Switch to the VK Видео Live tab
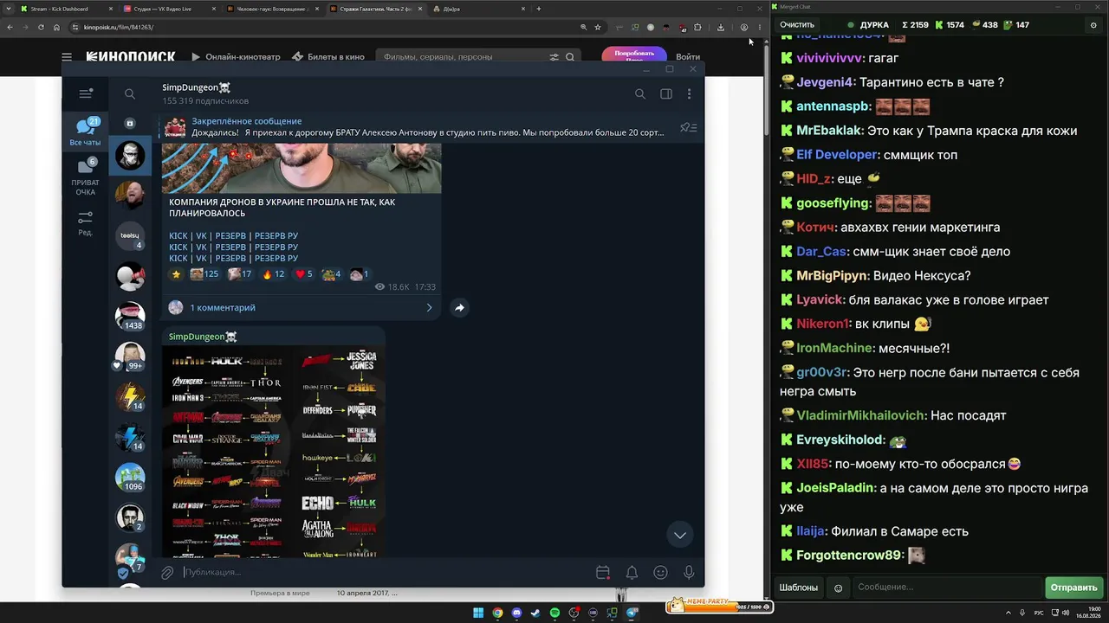Viewport: 1109px width, 623px height. pos(169,9)
